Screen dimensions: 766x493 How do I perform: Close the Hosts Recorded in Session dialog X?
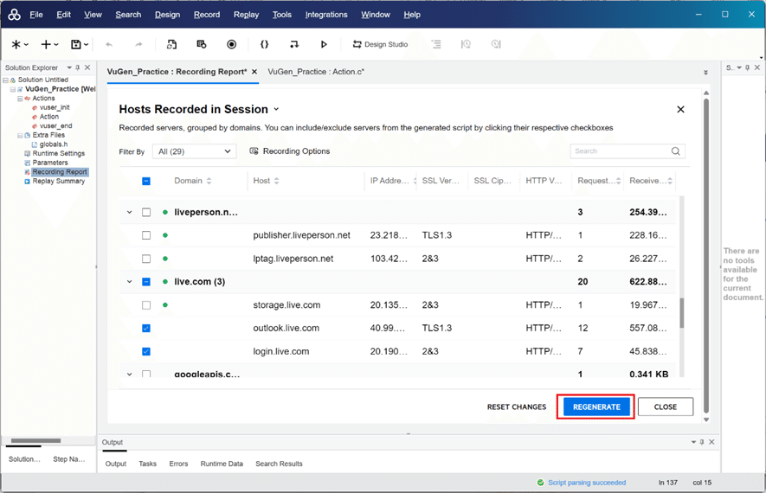click(680, 109)
